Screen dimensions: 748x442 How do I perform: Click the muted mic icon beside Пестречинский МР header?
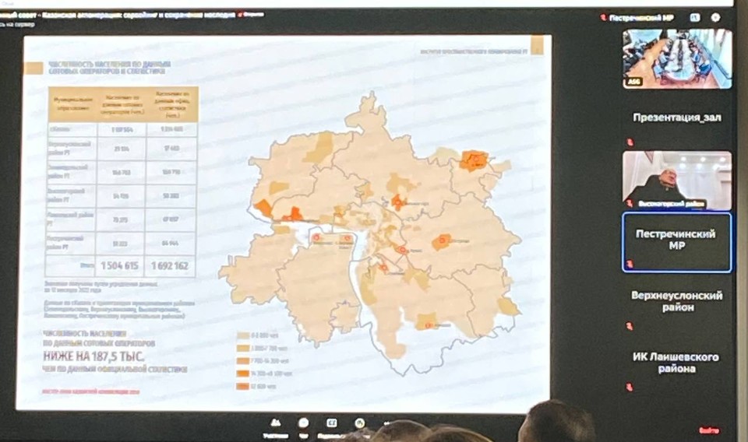point(603,17)
